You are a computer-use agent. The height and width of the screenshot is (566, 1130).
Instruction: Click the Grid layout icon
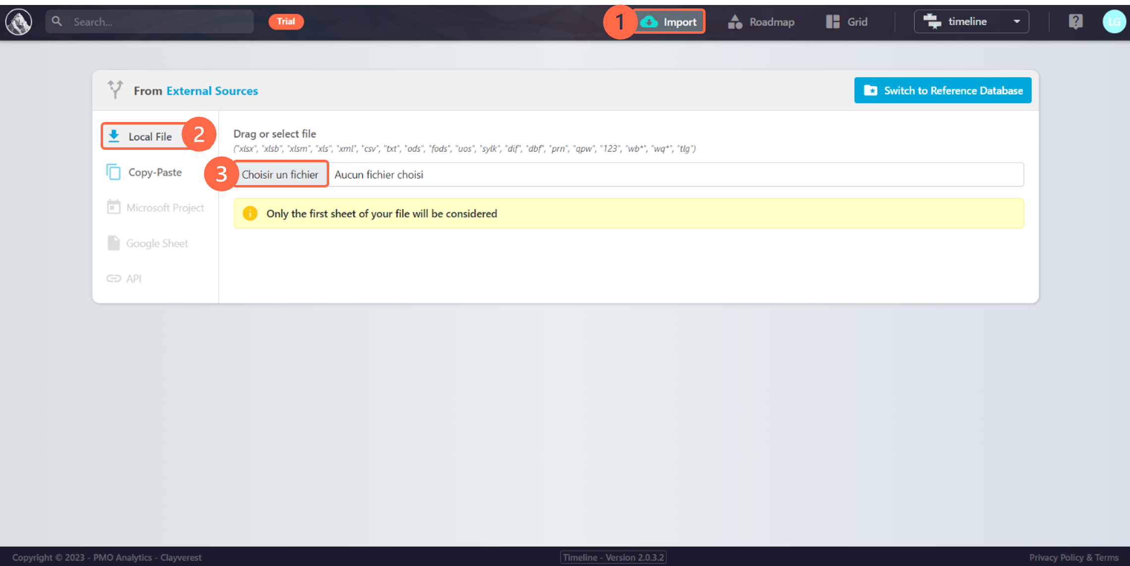833,22
